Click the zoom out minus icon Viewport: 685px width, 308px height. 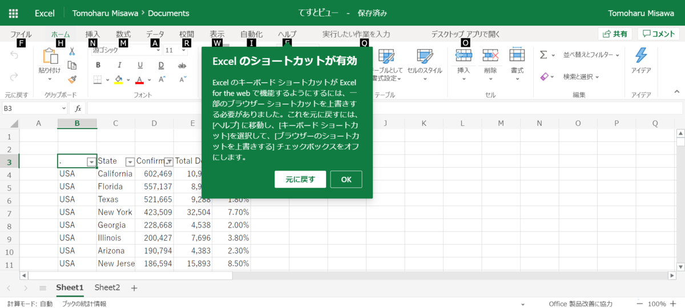click(640, 303)
